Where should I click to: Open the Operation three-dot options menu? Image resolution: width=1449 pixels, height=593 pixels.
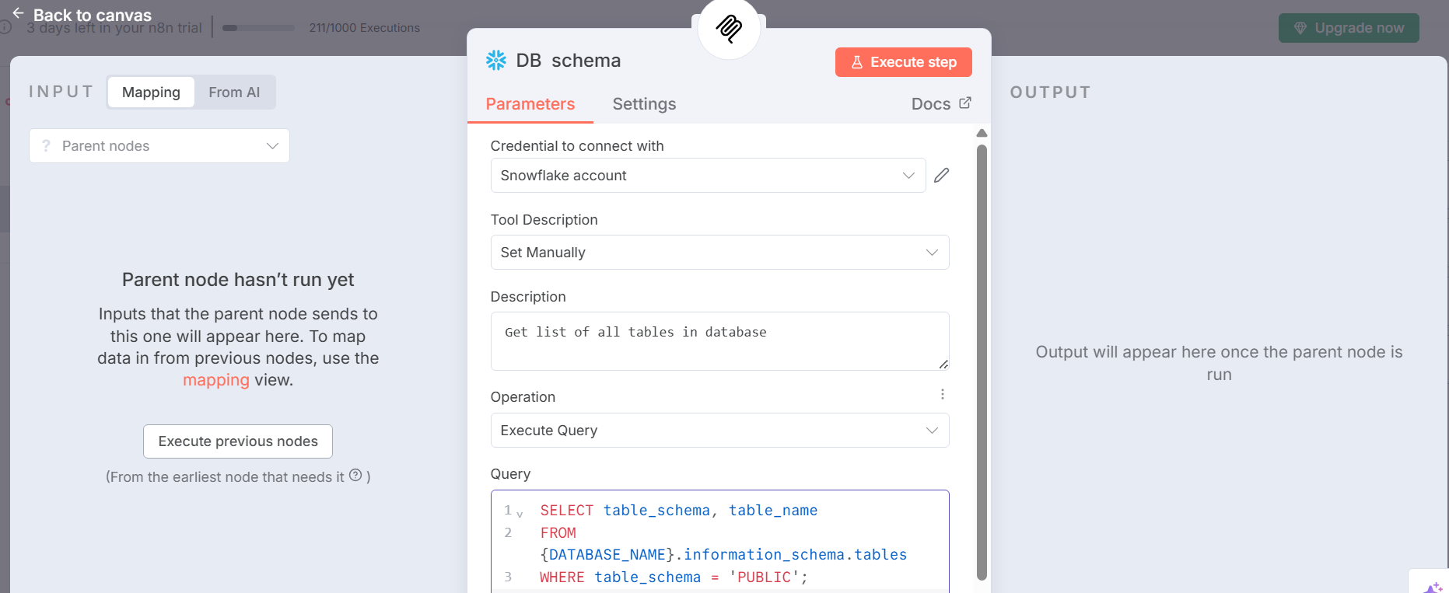coord(942,395)
